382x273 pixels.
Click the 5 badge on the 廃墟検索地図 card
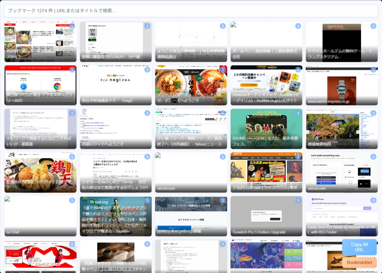[373, 113]
